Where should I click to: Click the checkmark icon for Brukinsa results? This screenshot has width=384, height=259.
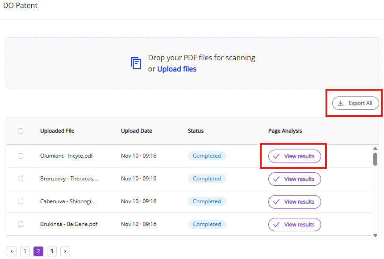276,225
